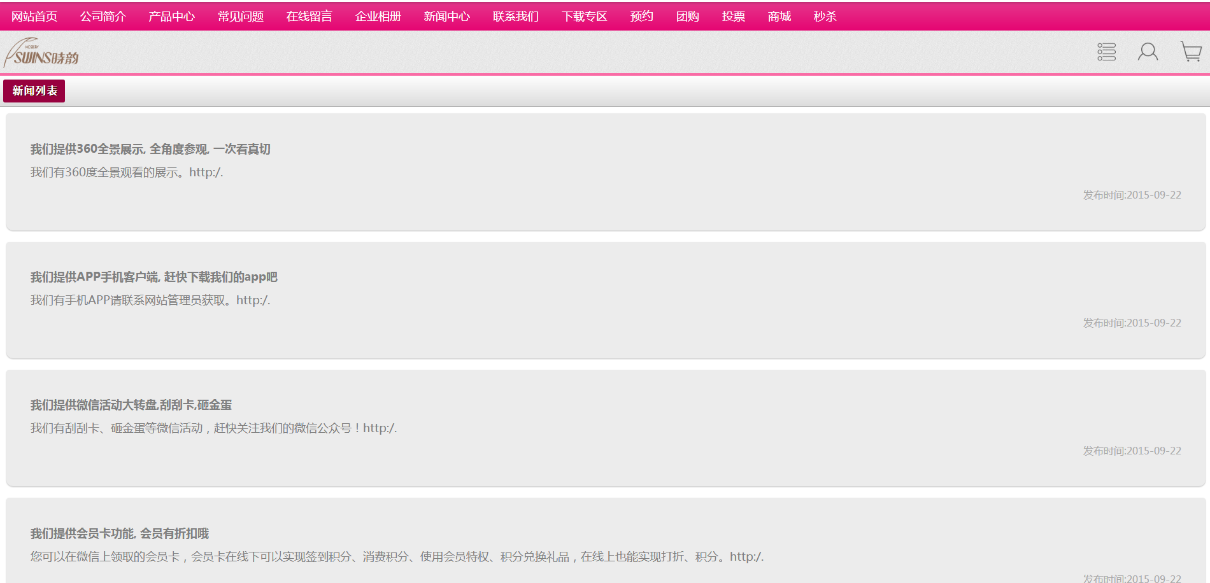Click summary 我们有360度全景观看的展示
Image resolution: width=1210 pixels, height=583 pixels.
pyautogui.click(x=127, y=172)
